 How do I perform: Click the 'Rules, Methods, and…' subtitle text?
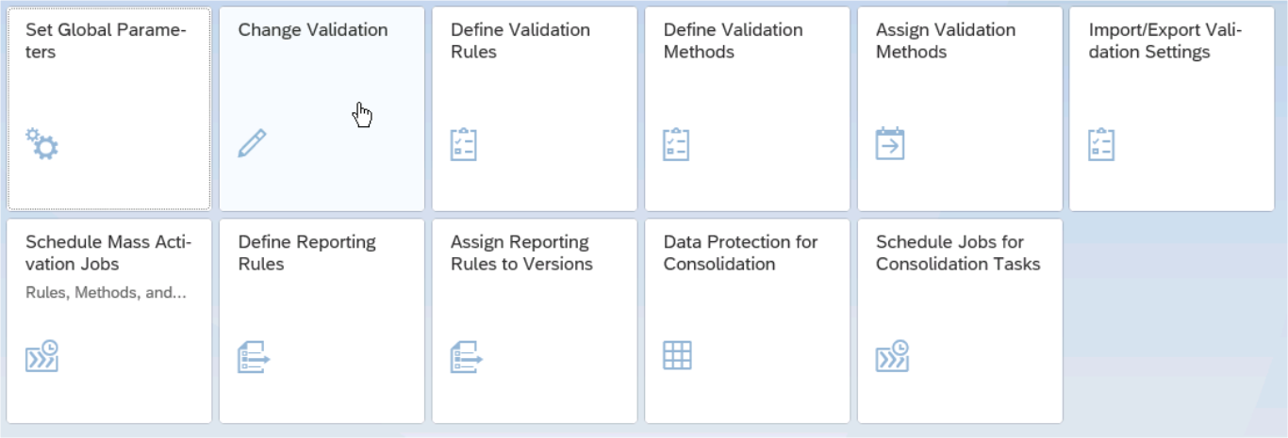[x=106, y=292]
